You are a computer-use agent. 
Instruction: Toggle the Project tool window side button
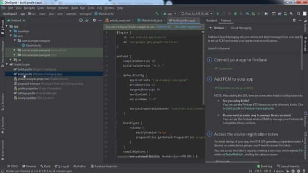2,27
